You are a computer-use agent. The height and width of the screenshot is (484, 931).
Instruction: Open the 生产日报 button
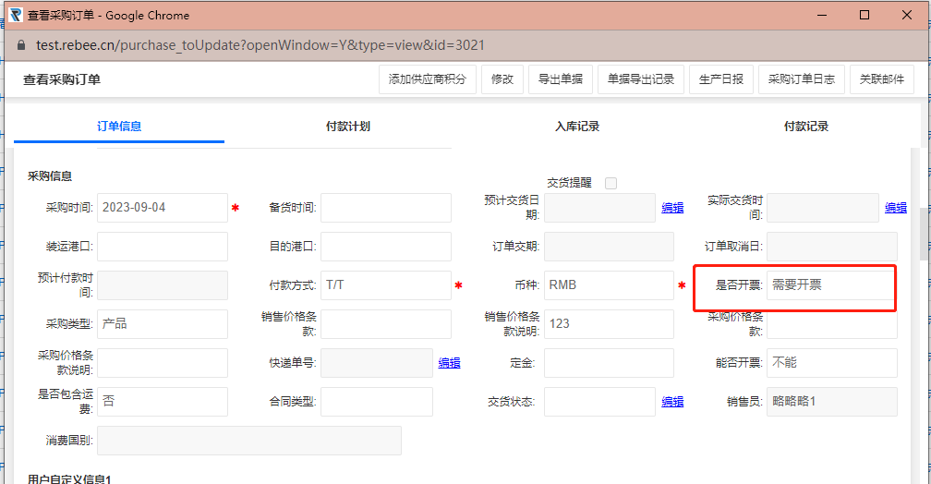(x=720, y=79)
